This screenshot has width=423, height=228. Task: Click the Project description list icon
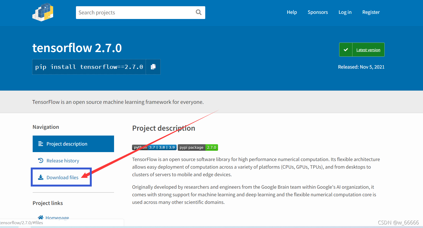pos(41,144)
